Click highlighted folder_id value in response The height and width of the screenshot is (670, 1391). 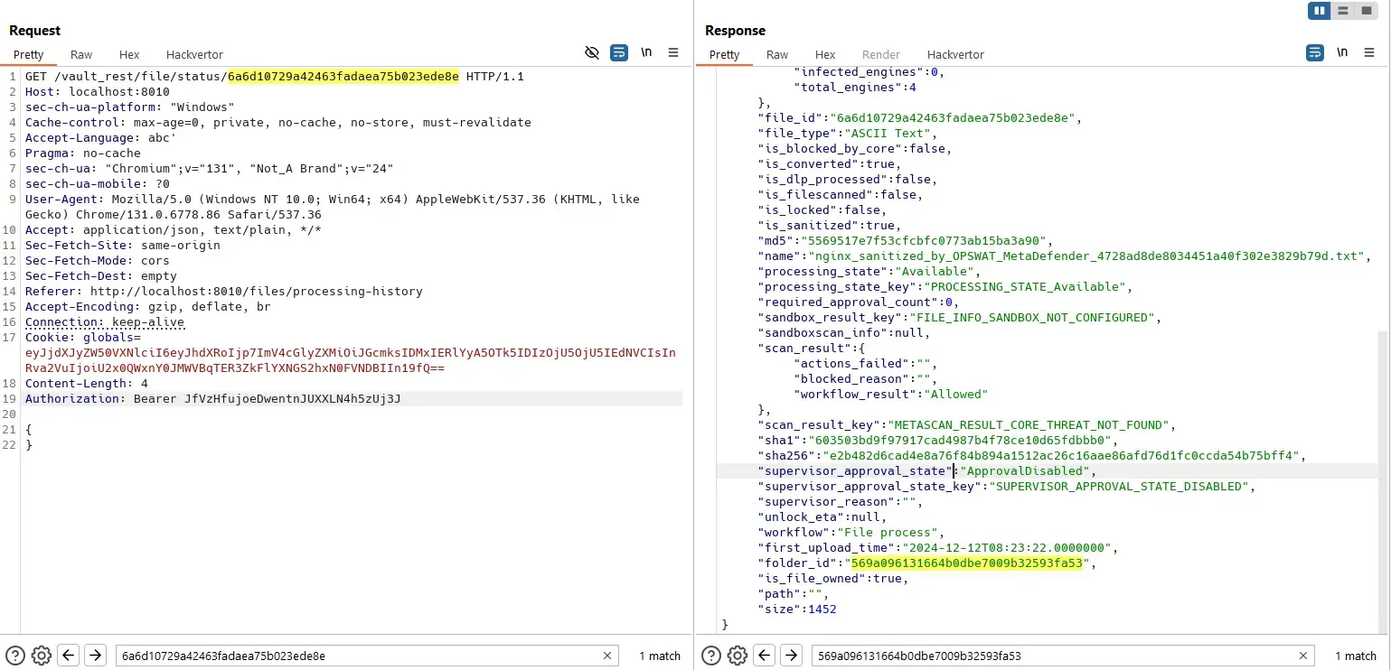[x=966, y=563]
